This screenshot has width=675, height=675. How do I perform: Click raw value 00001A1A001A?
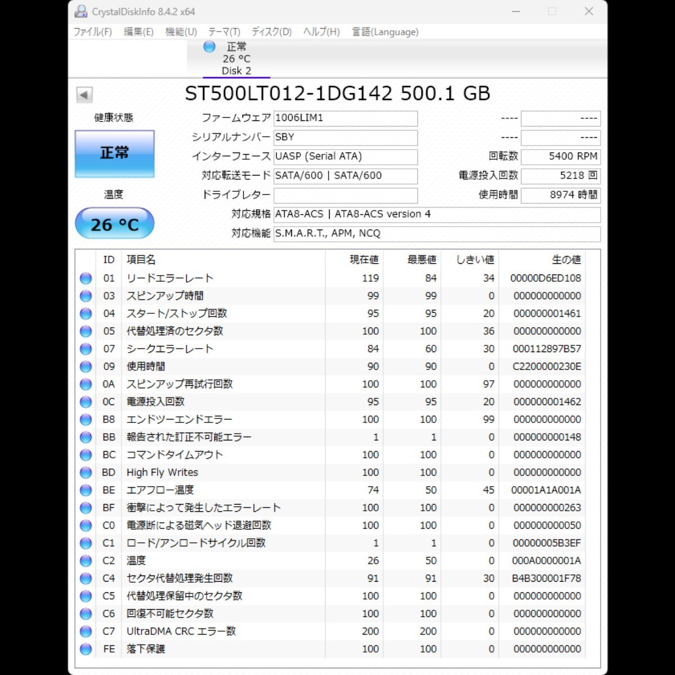point(546,490)
